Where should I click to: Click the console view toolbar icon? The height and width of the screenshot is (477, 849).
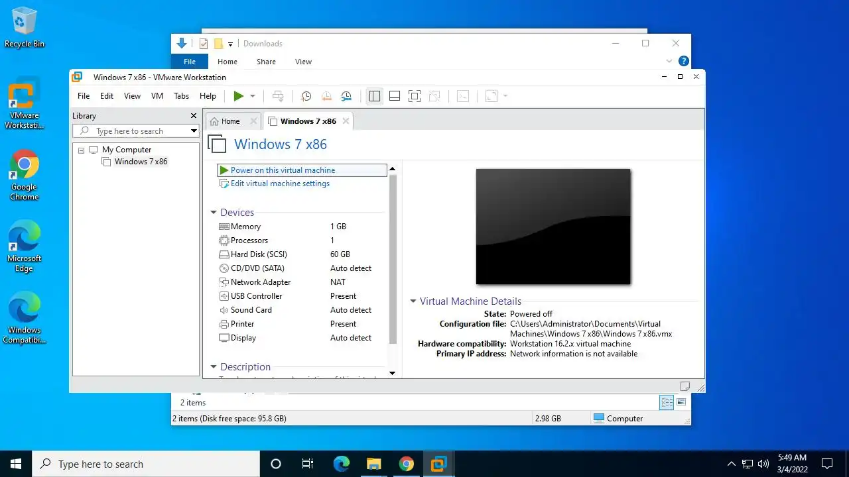(x=463, y=96)
